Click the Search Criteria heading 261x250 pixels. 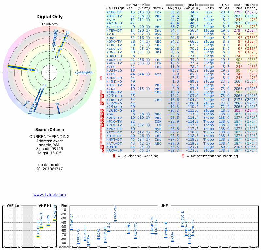pyautogui.click(x=49, y=130)
